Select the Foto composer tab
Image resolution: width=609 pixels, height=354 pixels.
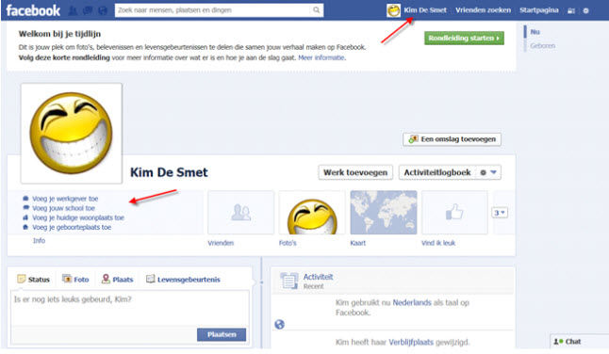coord(75,280)
